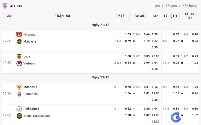Click the AFF CUP tournament logo
The width and height of the screenshot is (201, 125).
pyautogui.click(x=5, y=6)
